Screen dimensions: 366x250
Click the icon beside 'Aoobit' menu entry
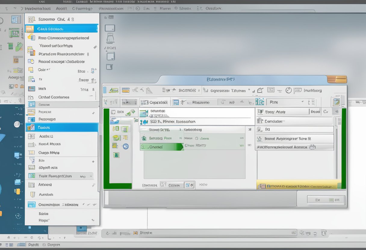pos(31,136)
